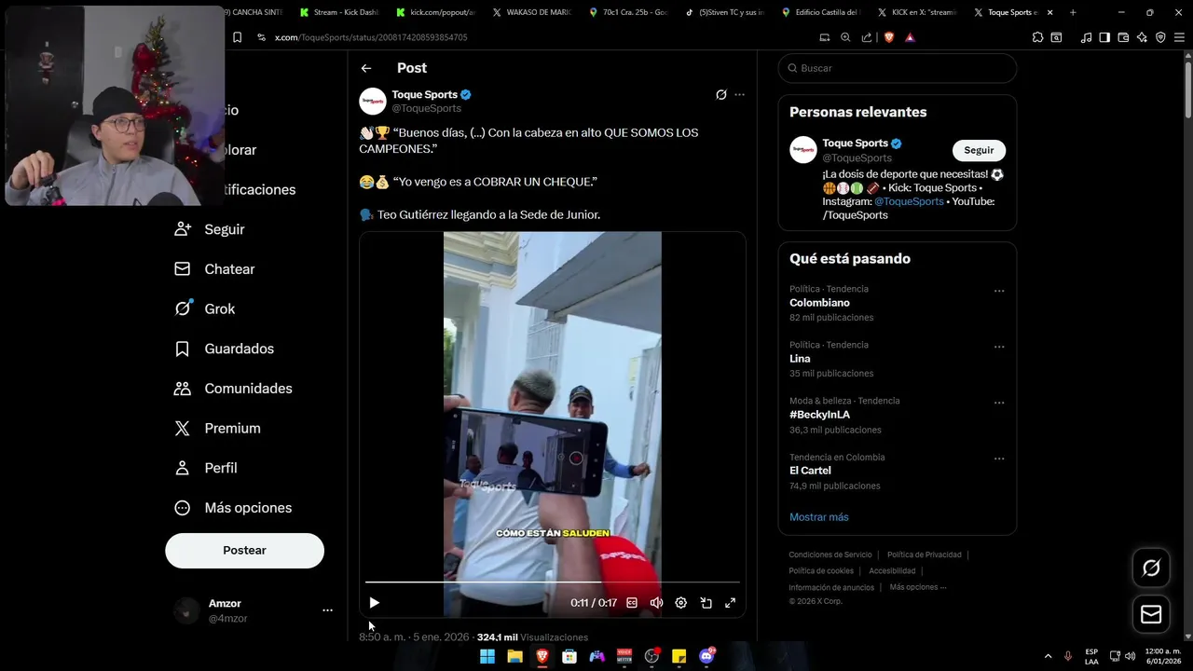Open @ToqueSports Instagram mention link
The height and width of the screenshot is (671, 1193).
(909, 201)
